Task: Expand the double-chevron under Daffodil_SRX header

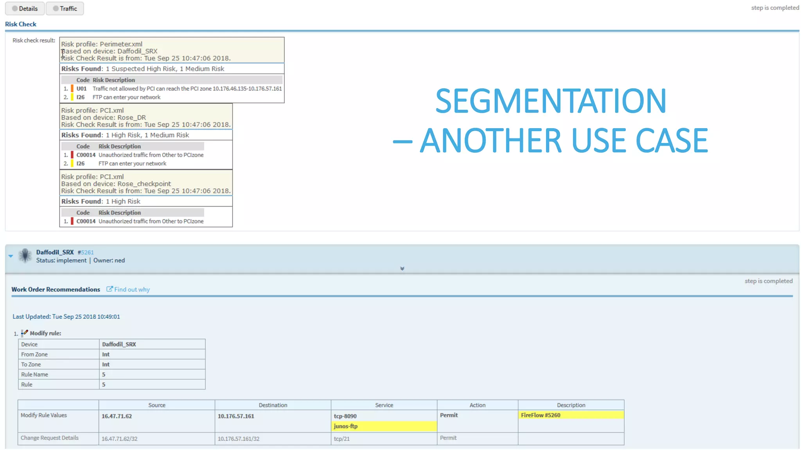Action: coord(402,268)
